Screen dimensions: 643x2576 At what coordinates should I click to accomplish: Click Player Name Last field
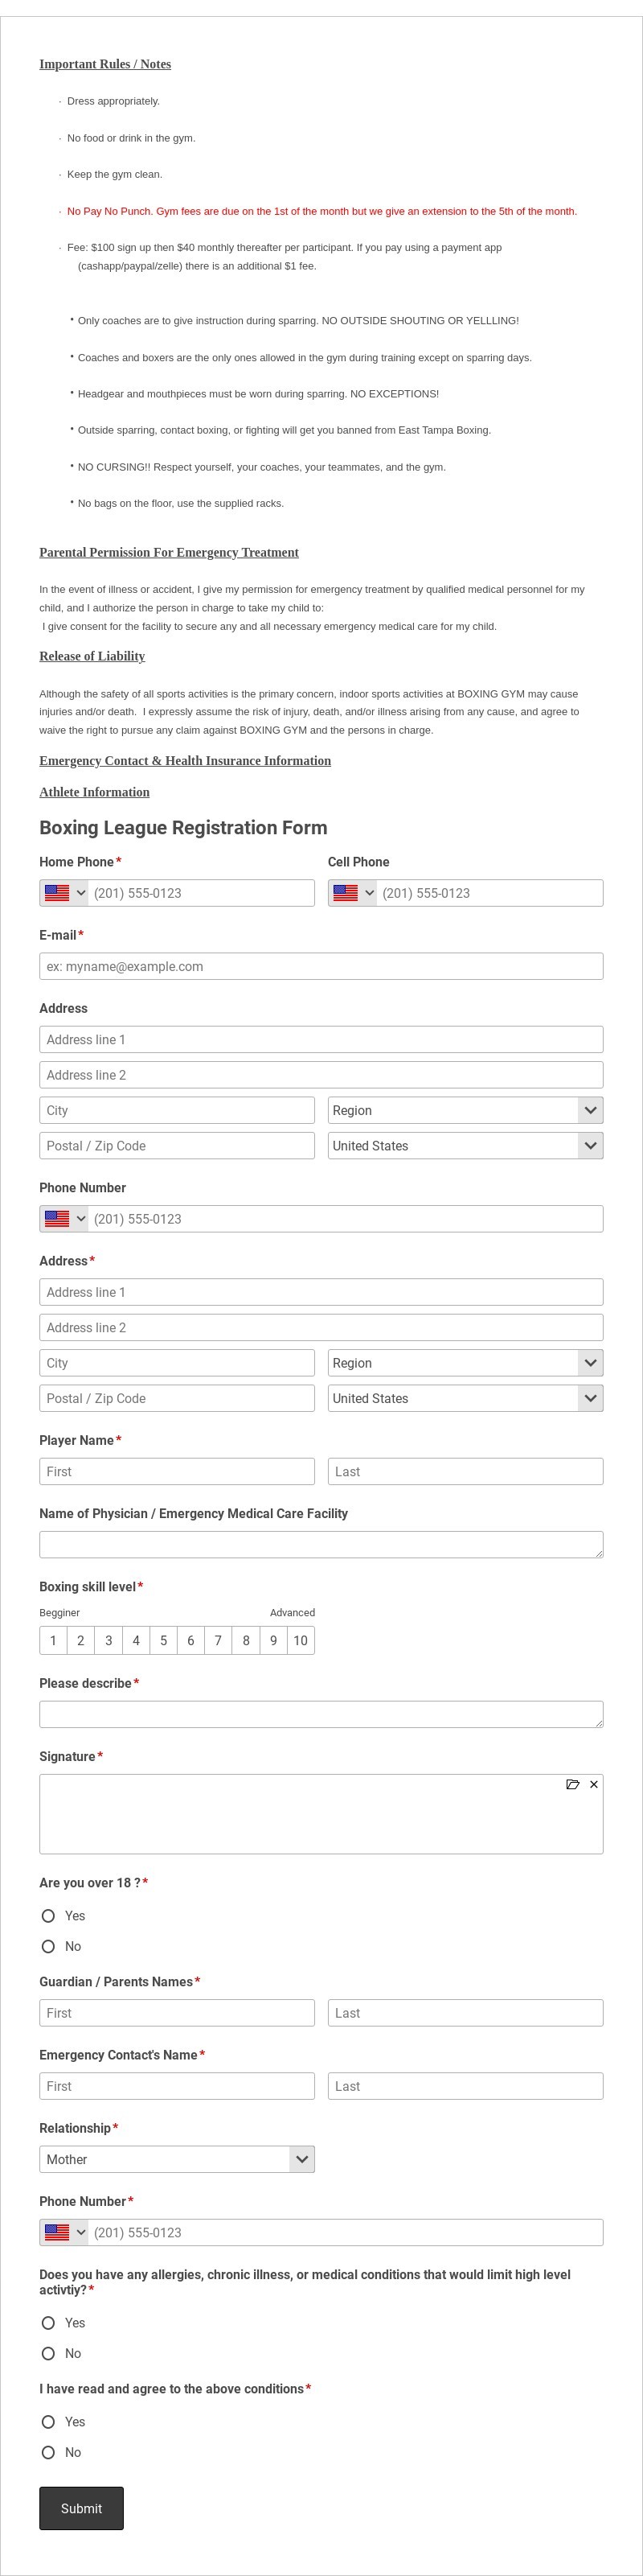465,1471
